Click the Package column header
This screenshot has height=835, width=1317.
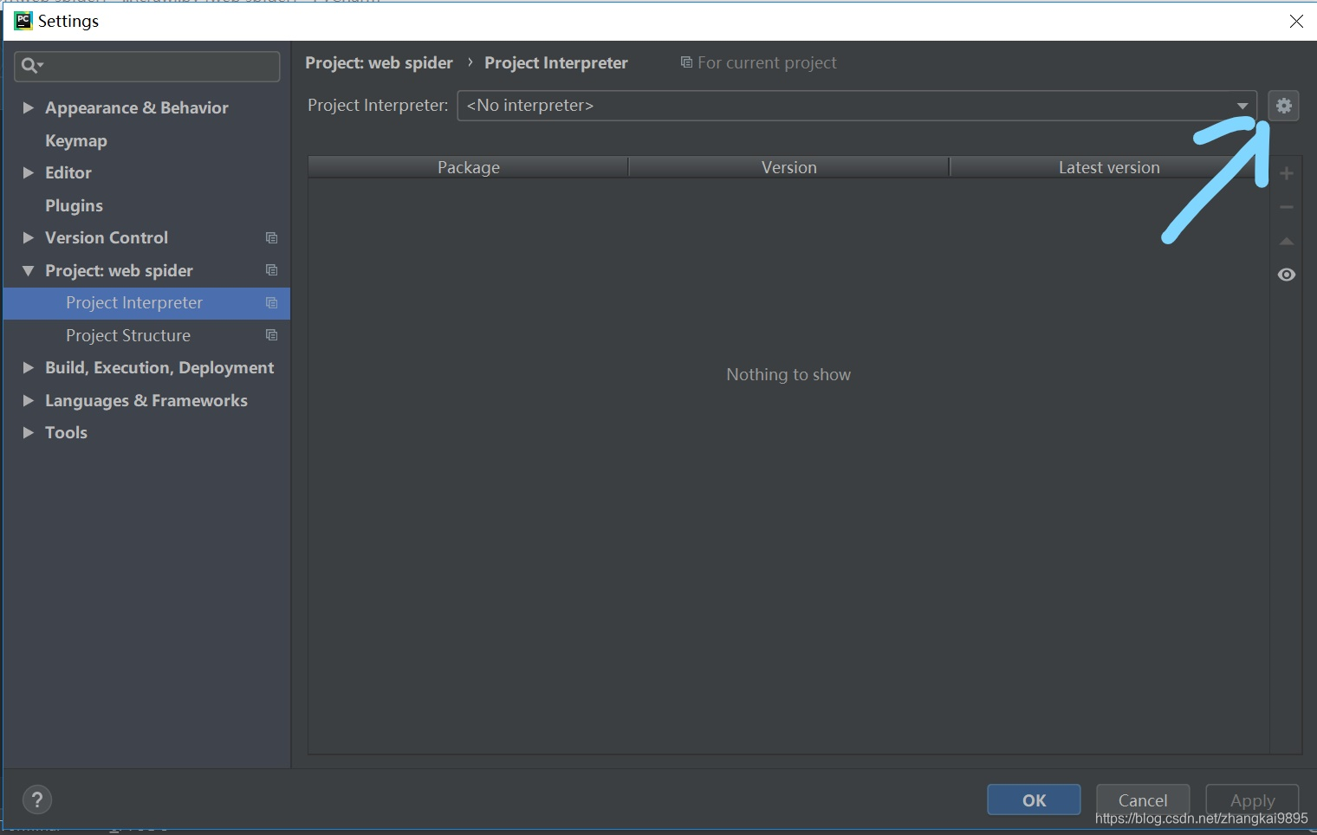point(468,167)
